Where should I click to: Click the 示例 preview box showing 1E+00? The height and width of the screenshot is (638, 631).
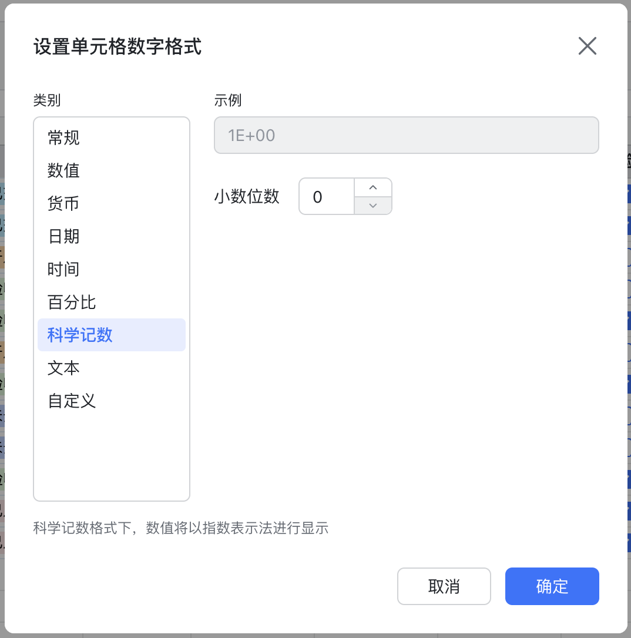407,135
